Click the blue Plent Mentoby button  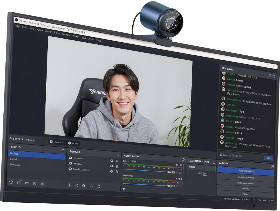246,171
